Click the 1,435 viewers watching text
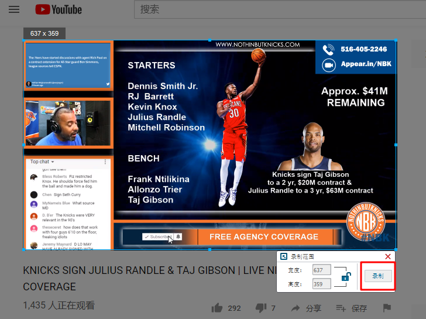Screen dimensions: 426x319 (x=59, y=306)
